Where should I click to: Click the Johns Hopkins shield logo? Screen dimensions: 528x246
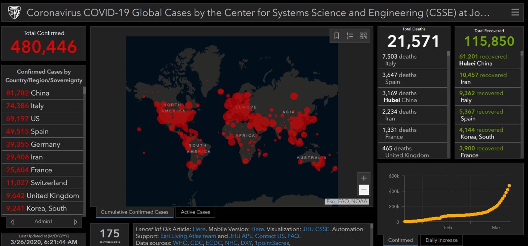click(x=14, y=13)
